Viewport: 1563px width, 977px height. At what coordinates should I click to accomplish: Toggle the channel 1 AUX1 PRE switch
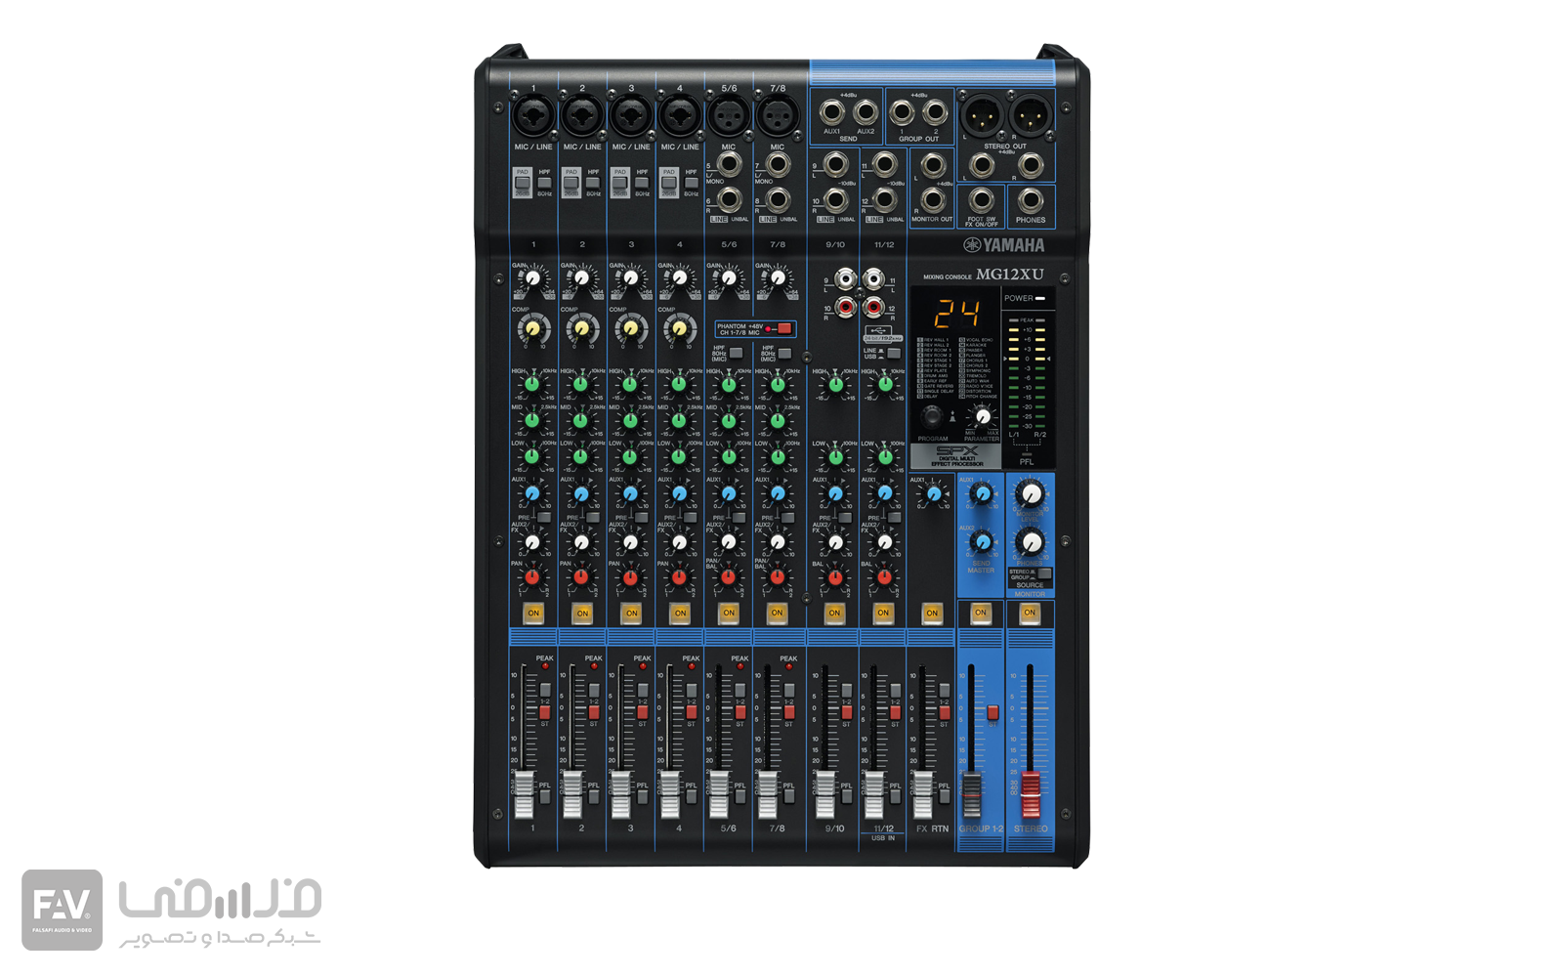[x=543, y=518]
